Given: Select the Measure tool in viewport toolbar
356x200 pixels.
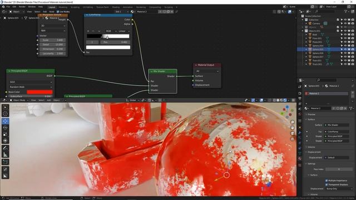Looking at the screenshot, I should click(x=5, y=155).
